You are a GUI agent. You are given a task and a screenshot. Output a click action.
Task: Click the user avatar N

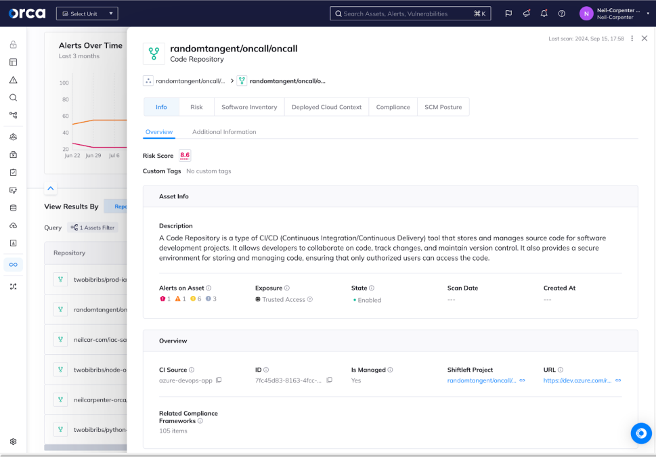[x=586, y=14]
